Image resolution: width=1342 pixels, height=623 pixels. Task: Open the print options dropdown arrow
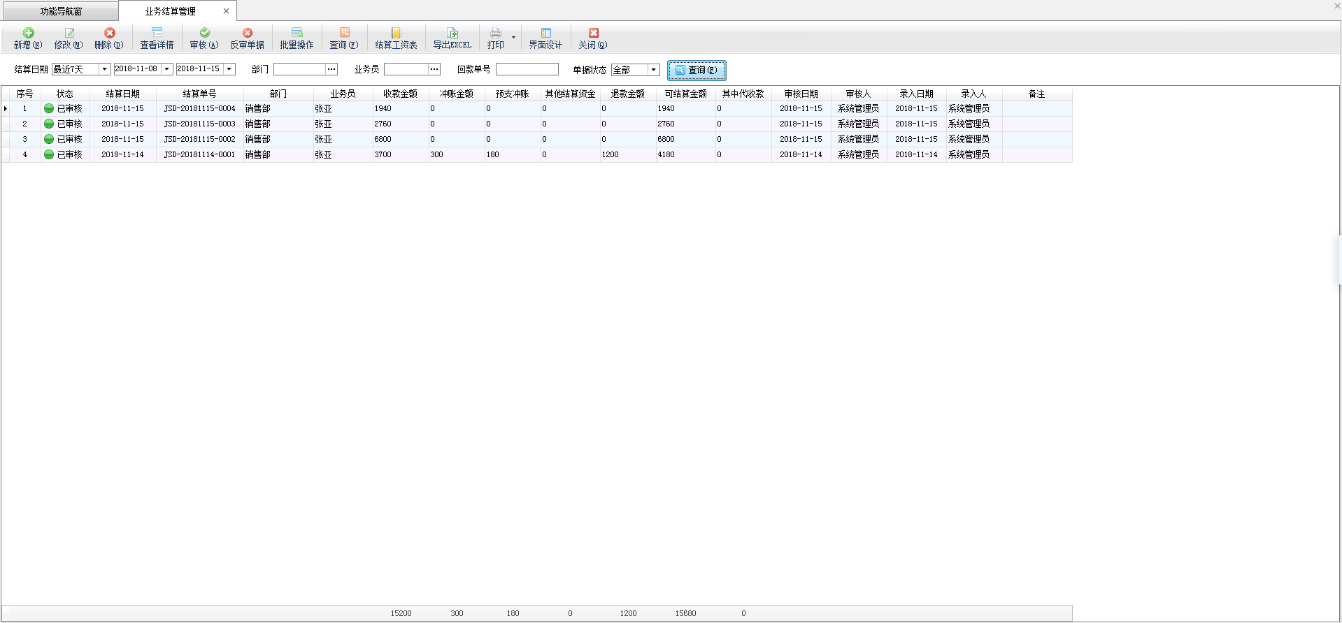tap(514, 38)
